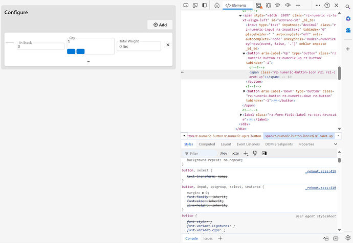Select the span rz-numeric-button-icon DOM line

click(292, 75)
